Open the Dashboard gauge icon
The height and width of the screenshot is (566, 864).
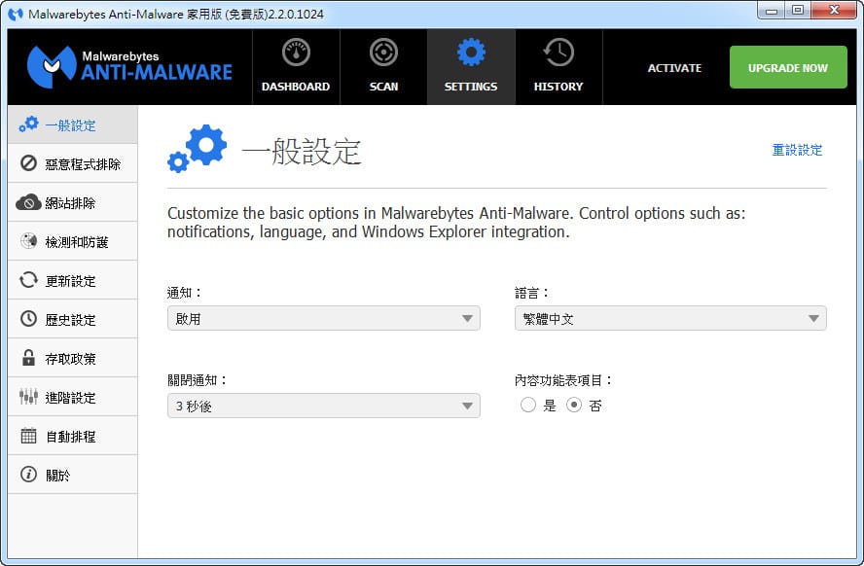(296, 53)
